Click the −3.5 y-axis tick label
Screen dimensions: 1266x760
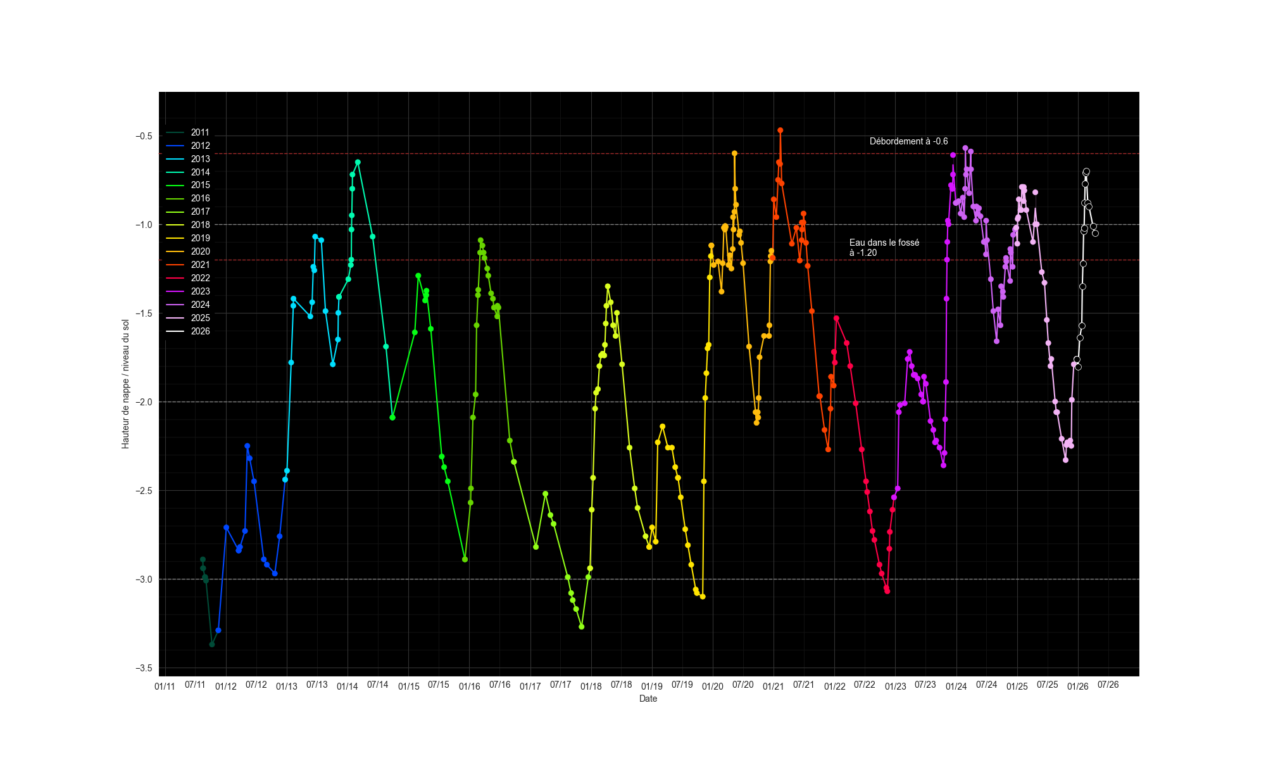coord(144,668)
